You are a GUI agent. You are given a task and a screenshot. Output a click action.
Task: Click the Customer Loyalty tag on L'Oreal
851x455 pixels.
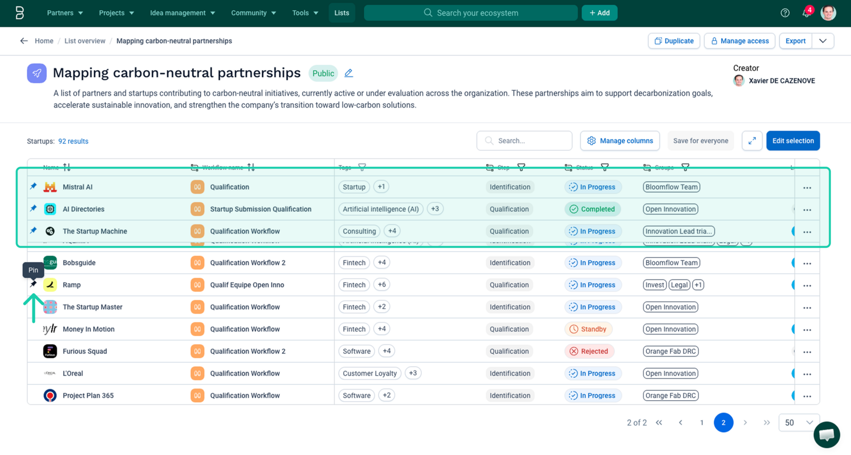370,374
